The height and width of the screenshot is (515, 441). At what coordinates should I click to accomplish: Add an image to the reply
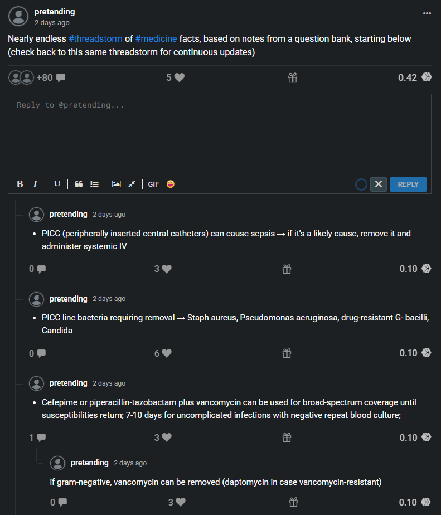coord(117,184)
